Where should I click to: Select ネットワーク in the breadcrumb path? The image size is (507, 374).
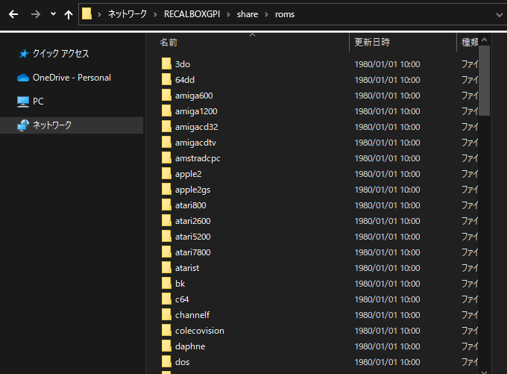[127, 14]
